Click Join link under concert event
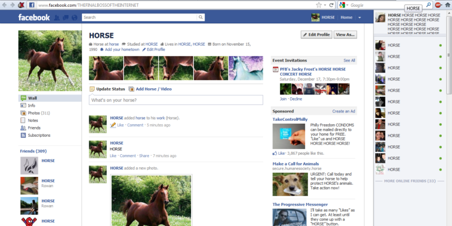This screenshot has height=226, width=452. pos(283,99)
